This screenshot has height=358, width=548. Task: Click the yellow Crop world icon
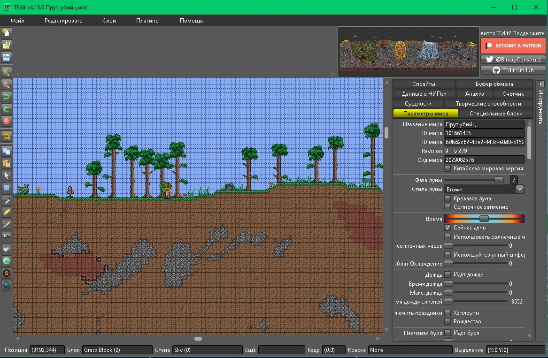7,136
